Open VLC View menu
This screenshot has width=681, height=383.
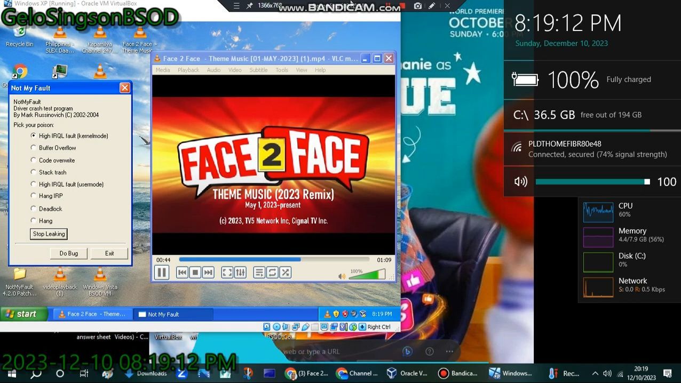302,70
